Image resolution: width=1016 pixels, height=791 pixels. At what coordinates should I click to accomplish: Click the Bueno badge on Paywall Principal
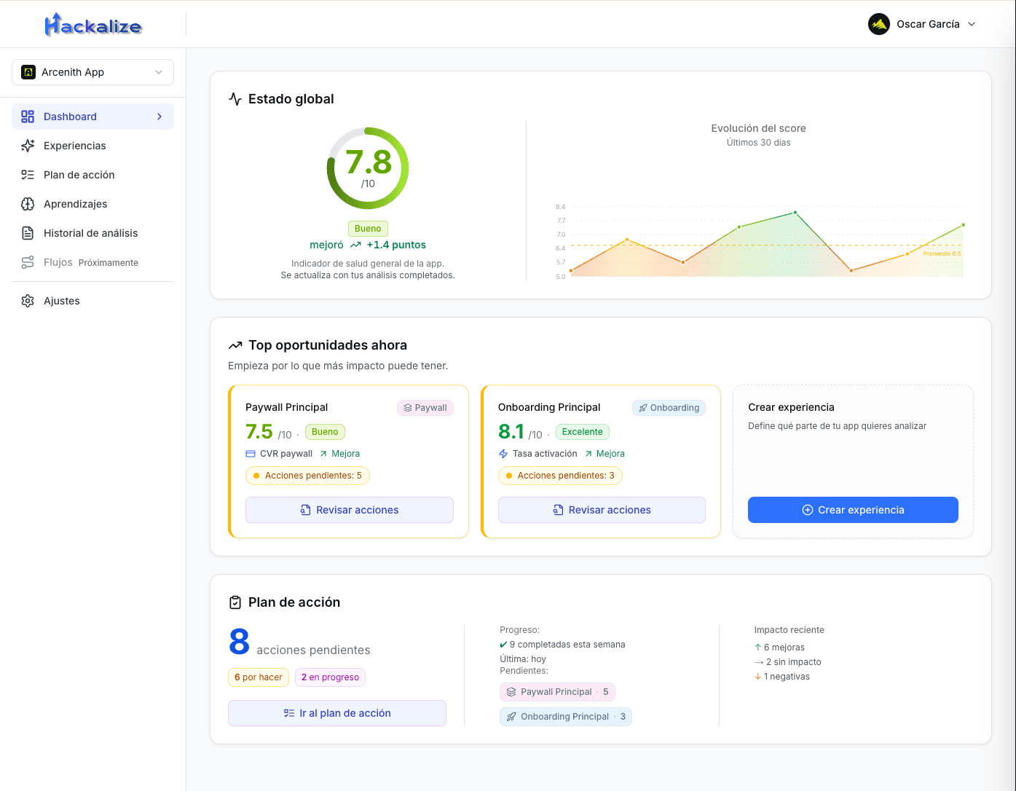325,432
